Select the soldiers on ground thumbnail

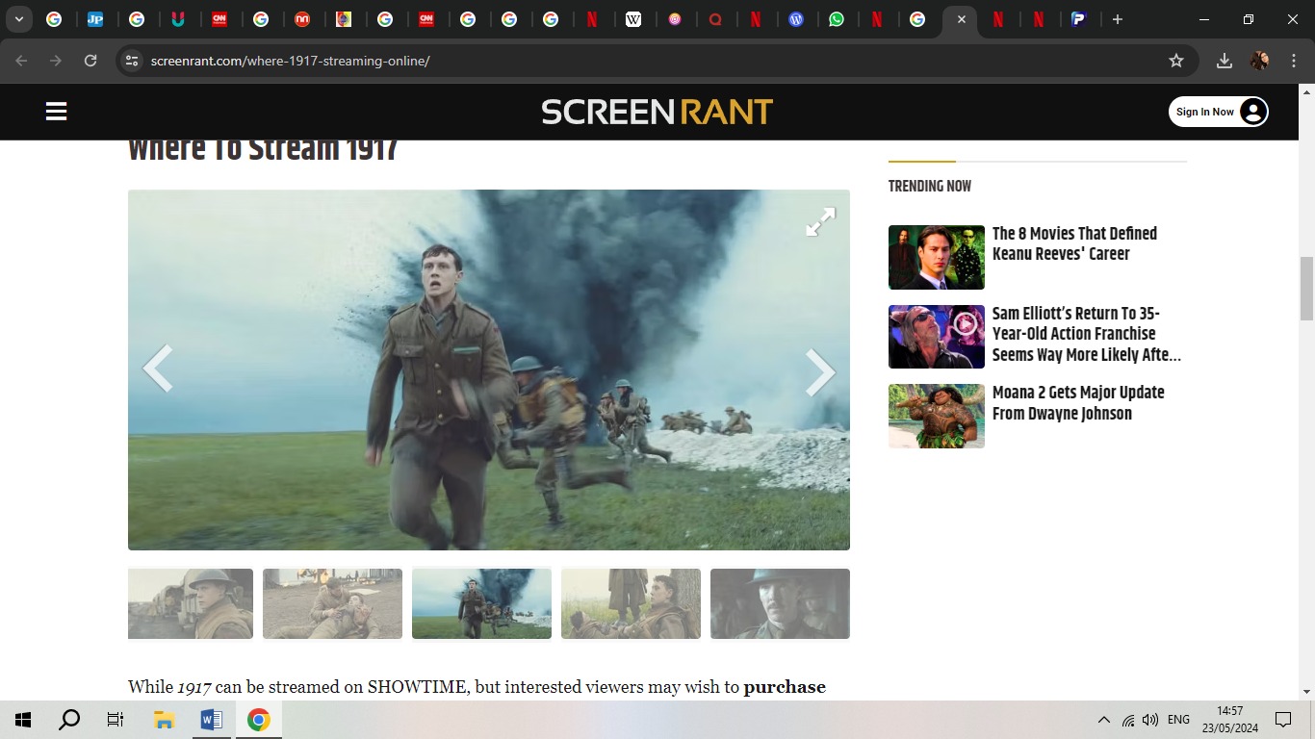pyautogui.click(x=332, y=603)
